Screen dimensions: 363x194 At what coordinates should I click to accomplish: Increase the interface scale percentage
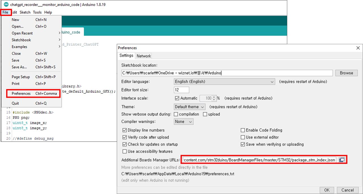click(x=214, y=97)
